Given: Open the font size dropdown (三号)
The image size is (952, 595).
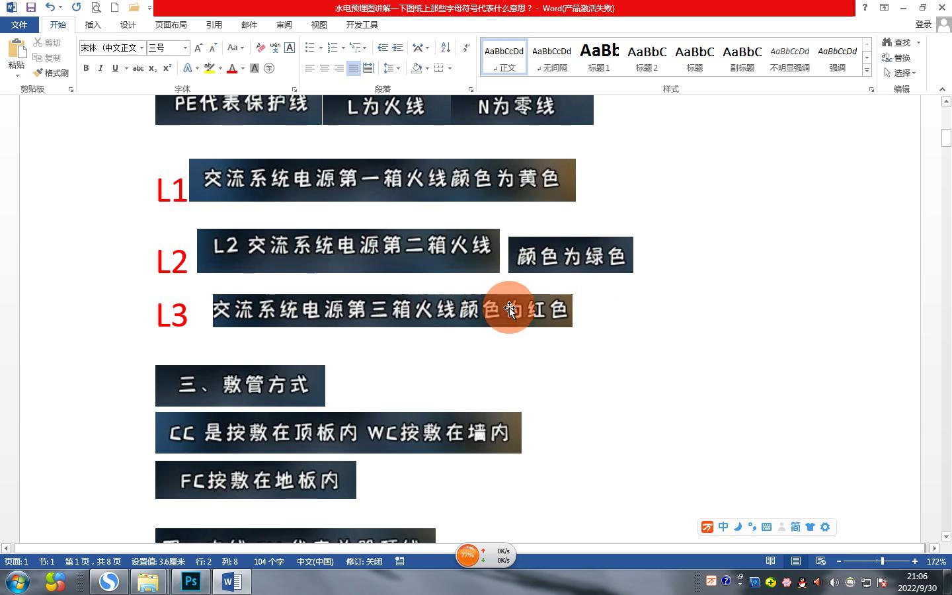Looking at the screenshot, I should (x=185, y=48).
